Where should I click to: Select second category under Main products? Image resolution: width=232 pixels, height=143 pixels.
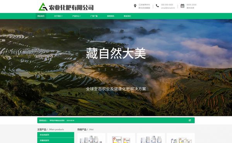(x=56, y=140)
